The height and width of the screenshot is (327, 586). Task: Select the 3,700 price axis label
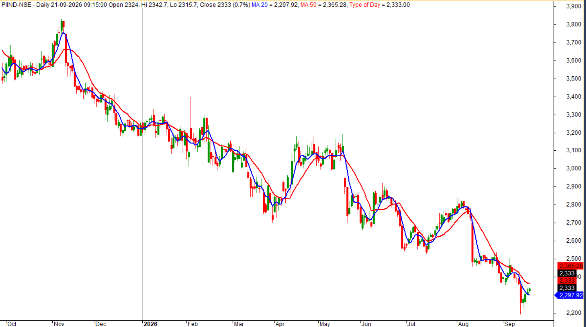(573, 42)
